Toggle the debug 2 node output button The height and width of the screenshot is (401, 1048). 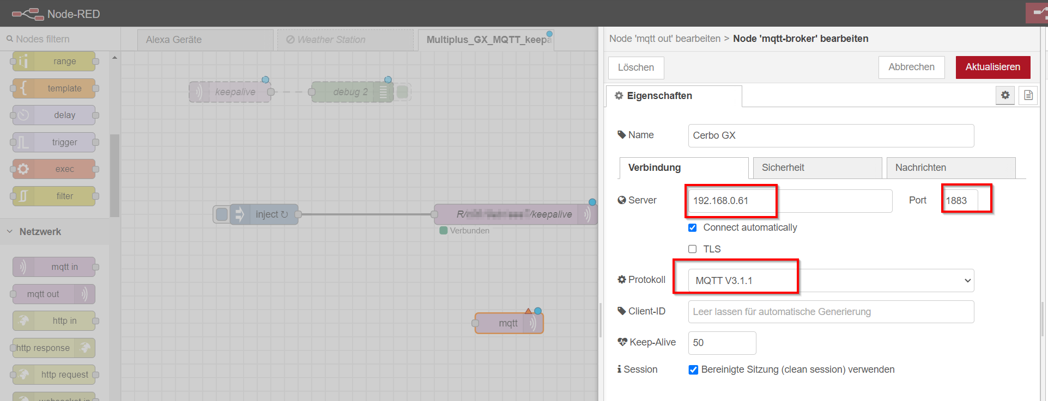click(403, 92)
